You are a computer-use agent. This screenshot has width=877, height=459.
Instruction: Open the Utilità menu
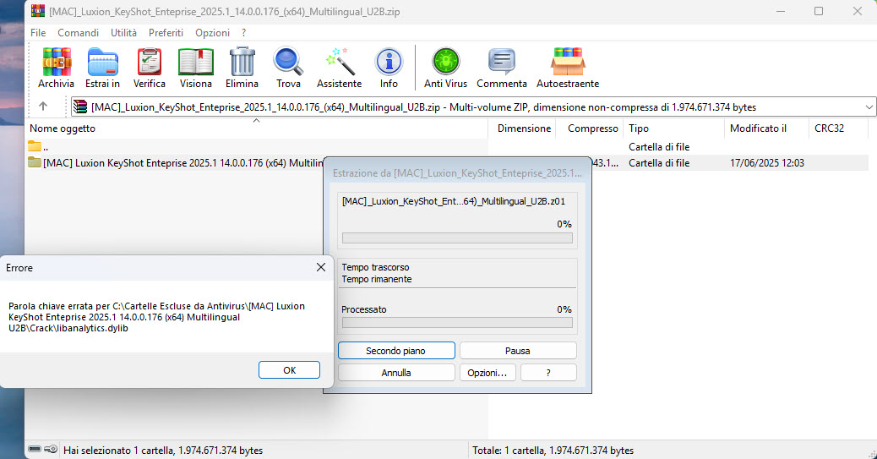123,32
